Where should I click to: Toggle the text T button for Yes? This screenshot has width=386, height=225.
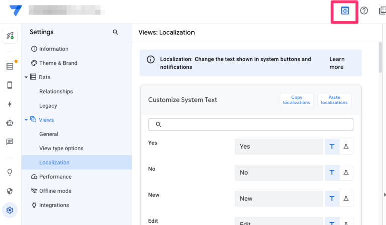(x=332, y=146)
